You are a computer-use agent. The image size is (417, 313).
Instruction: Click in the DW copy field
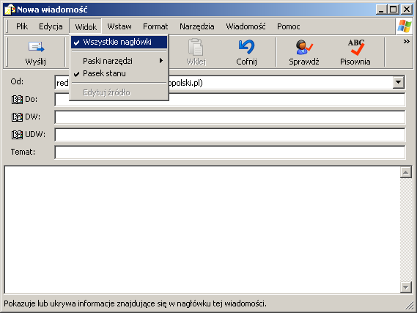[230, 117]
